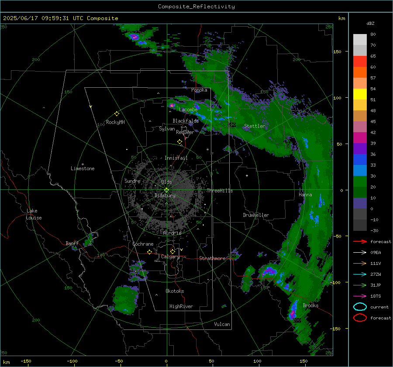
Task: Click the Stettler city label
Action: (255, 126)
